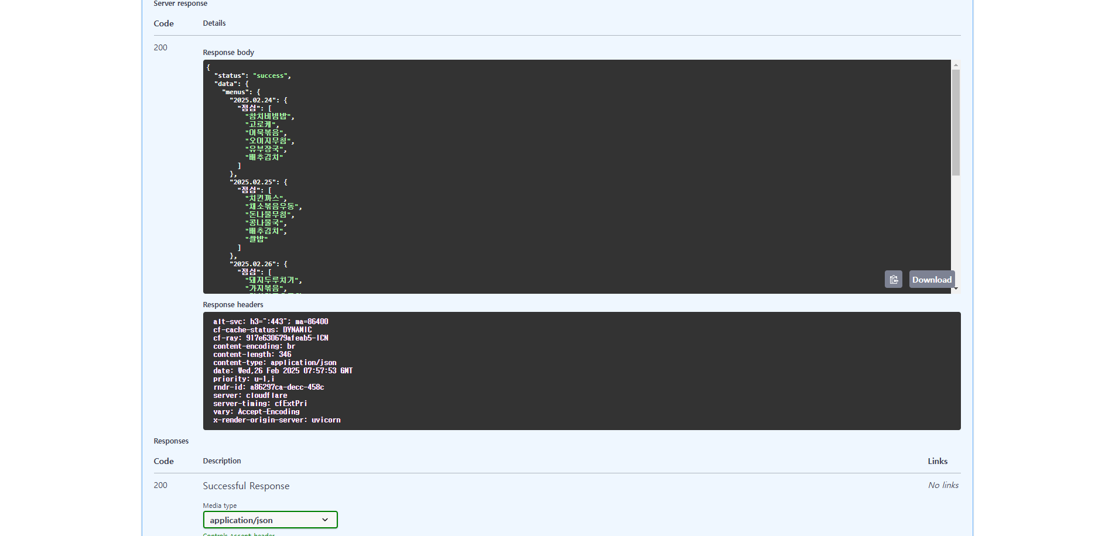Click the content-encoding: br header

(254, 346)
